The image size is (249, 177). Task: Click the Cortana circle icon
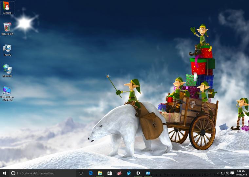tap(13, 173)
